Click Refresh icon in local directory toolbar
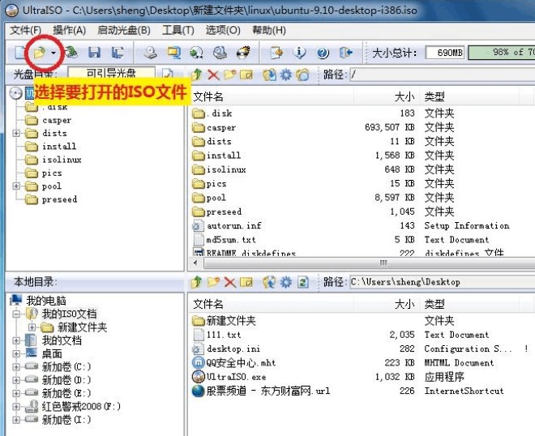Image resolution: width=535 pixels, height=436 pixels. pos(302,282)
